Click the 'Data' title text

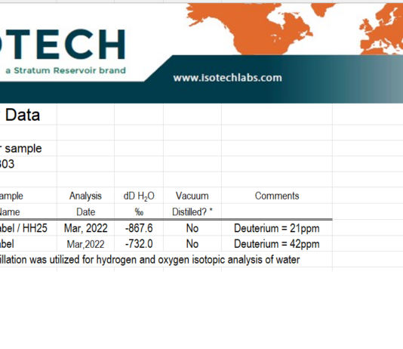pyautogui.click(x=23, y=115)
